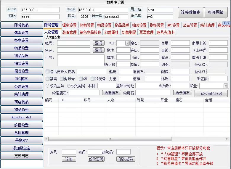Expand the 职业 dropdown

click(226, 86)
